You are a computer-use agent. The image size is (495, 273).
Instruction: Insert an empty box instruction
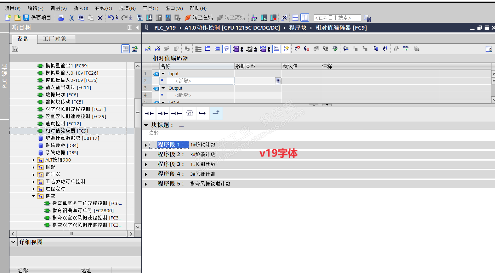pos(190,113)
